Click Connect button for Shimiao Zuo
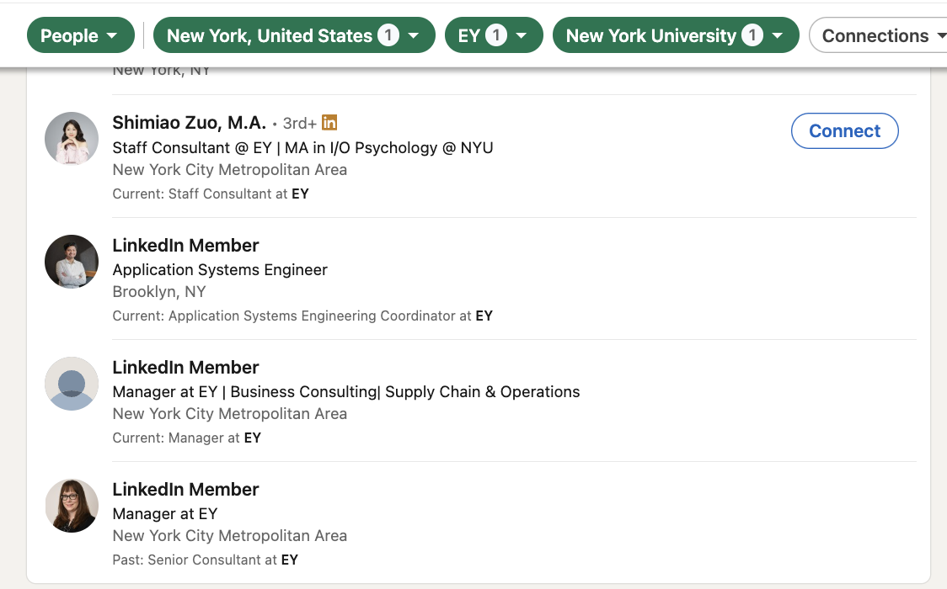 pyautogui.click(x=844, y=131)
